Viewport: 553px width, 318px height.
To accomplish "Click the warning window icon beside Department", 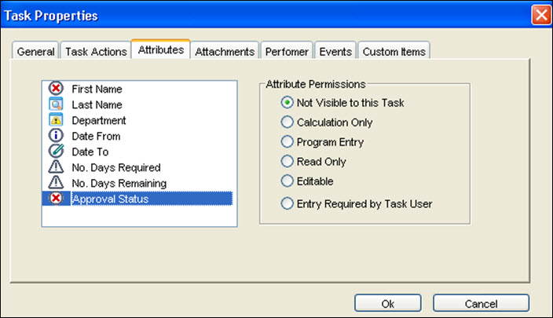I will (56, 120).
